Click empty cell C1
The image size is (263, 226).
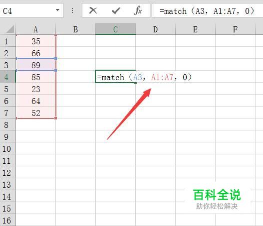115,41
